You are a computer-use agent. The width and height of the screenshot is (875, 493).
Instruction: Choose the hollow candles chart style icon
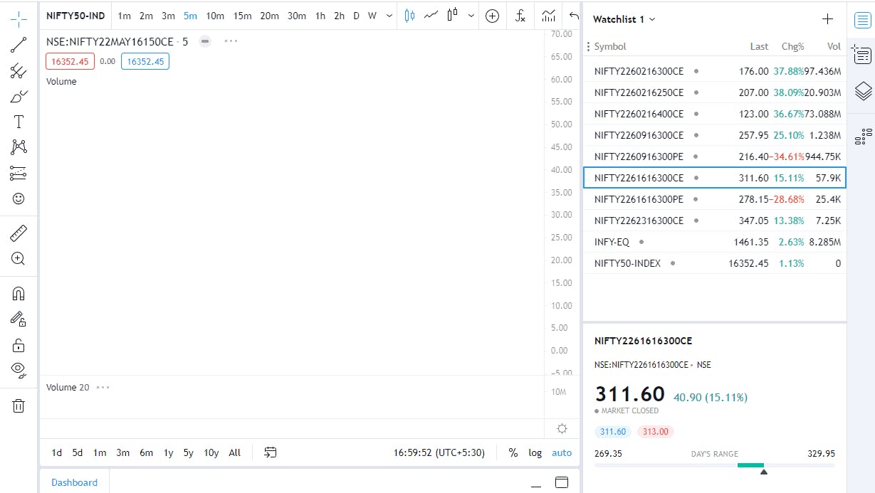(452, 16)
